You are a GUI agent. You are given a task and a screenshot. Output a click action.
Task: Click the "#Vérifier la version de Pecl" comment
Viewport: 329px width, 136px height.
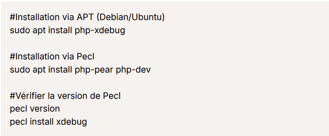pos(65,96)
